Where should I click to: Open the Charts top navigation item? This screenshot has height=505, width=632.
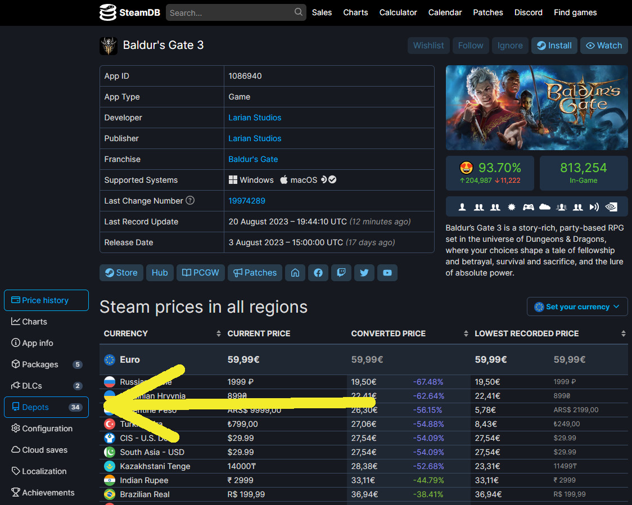click(355, 12)
